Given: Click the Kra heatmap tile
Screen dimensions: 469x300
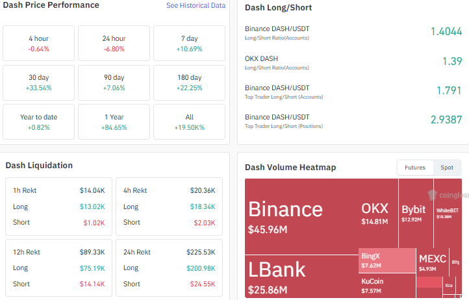Looking at the screenshot, I should pyautogui.click(x=449, y=285).
